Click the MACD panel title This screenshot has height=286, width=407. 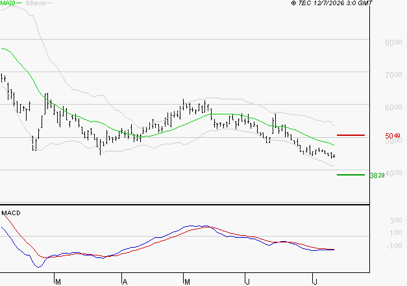[x=11, y=213]
